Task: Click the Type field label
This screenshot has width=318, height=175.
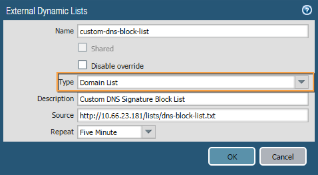Action: click(x=66, y=82)
